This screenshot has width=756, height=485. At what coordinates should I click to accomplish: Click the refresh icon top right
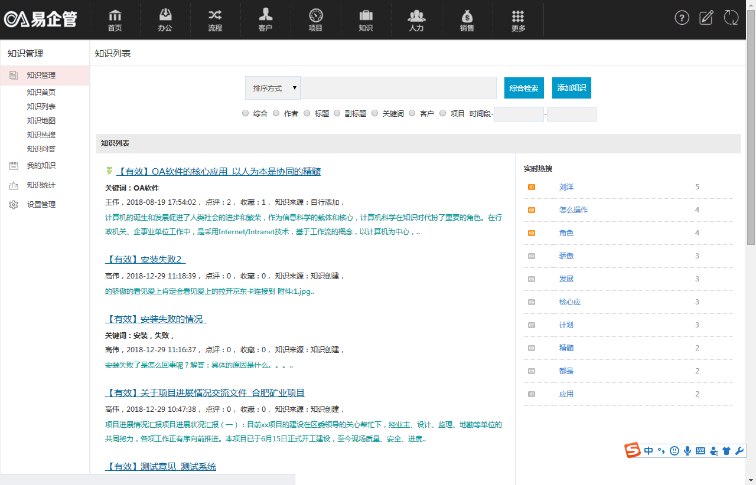click(731, 18)
